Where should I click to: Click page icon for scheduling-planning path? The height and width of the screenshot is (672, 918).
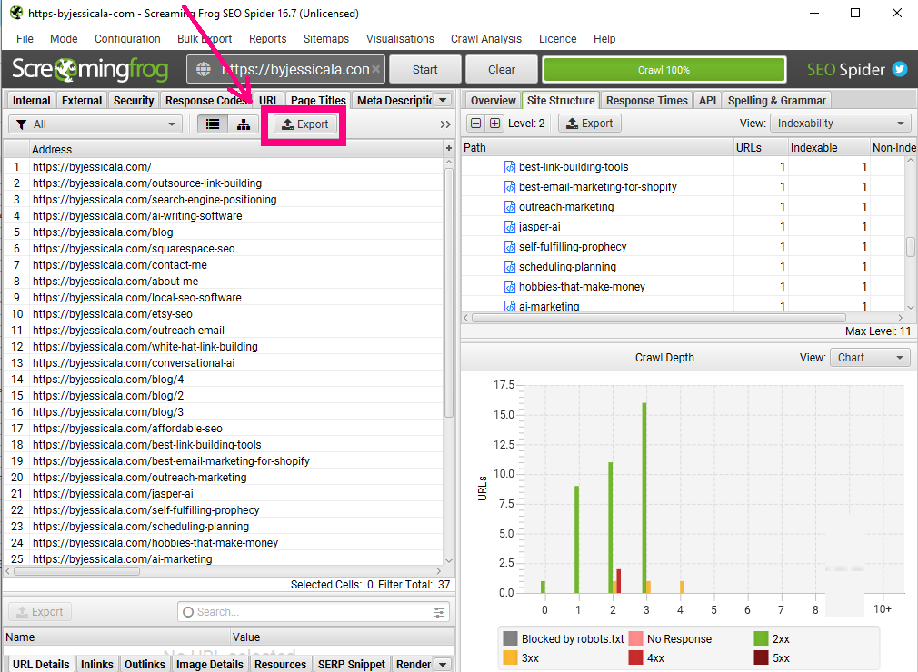click(510, 267)
